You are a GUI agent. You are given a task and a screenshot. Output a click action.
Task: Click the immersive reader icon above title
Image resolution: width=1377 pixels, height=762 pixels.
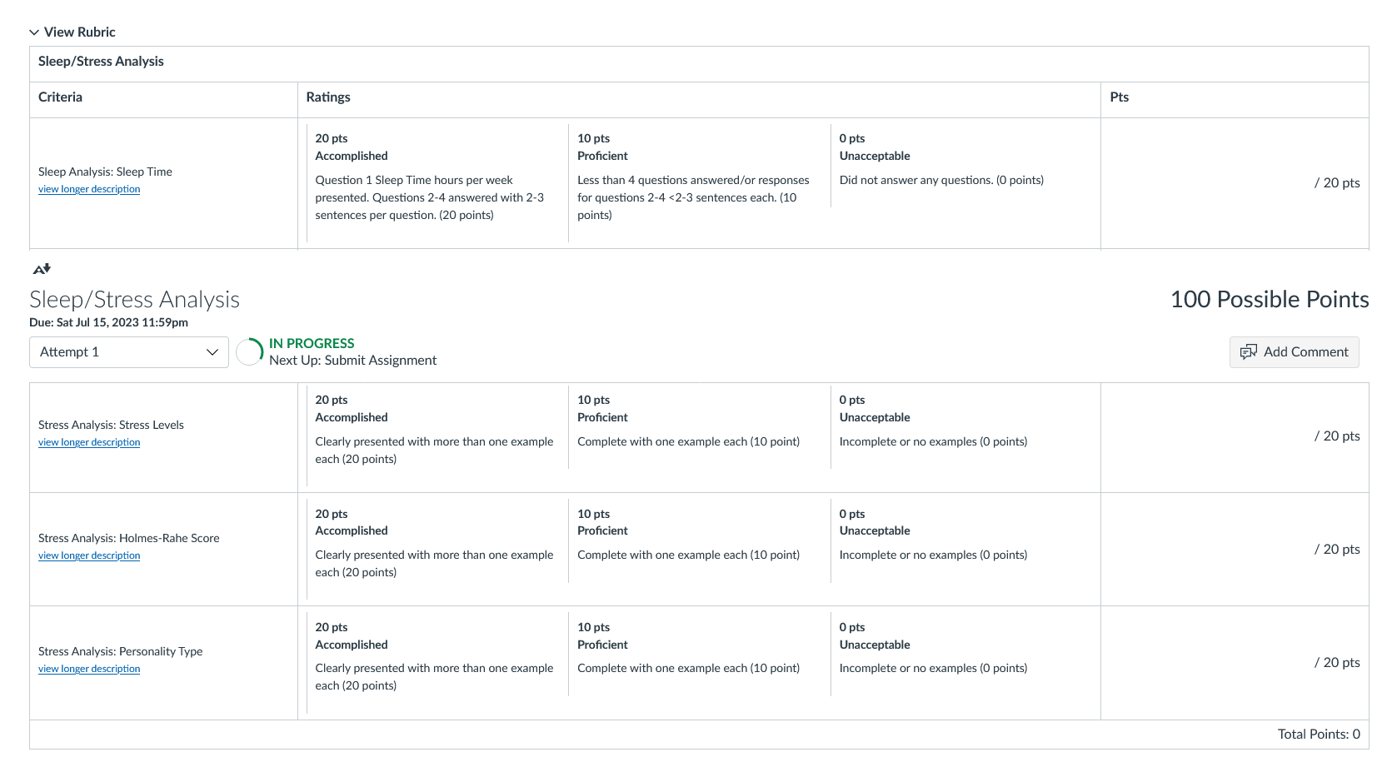[42, 269]
